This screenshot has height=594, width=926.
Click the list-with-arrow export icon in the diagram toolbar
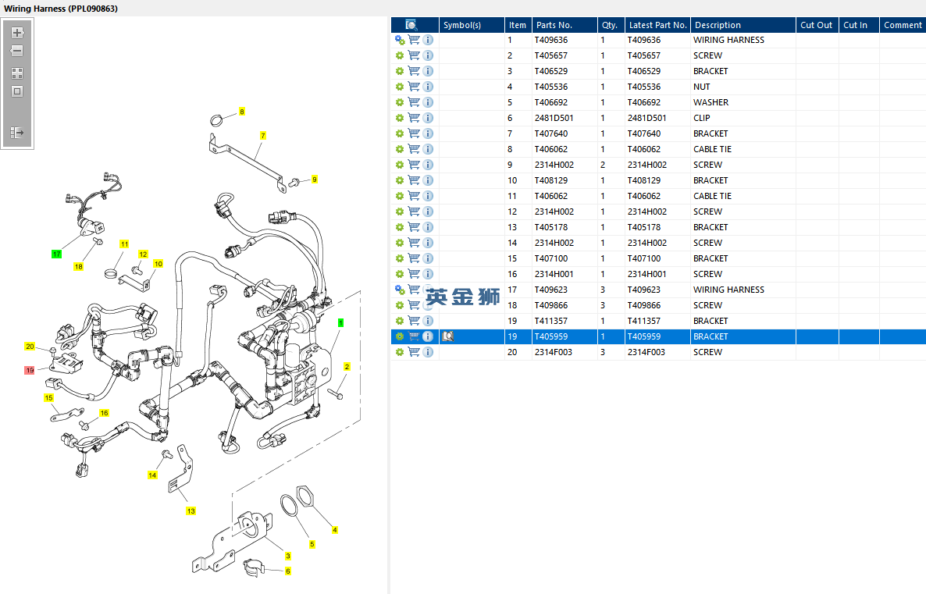point(17,132)
